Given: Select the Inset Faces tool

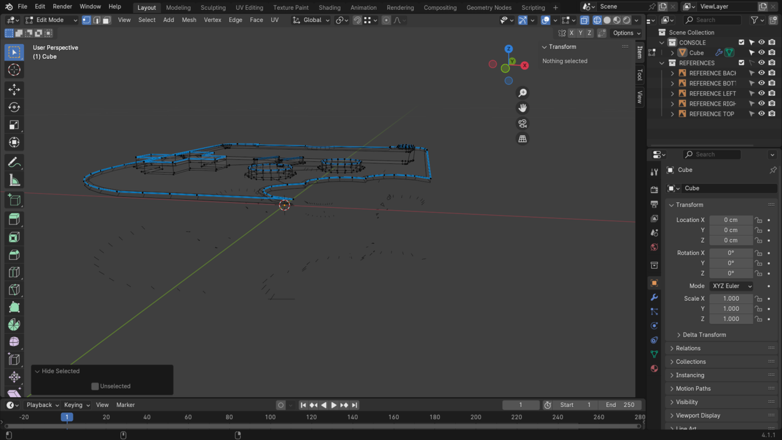Looking at the screenshot, I should tap(14, 237).
